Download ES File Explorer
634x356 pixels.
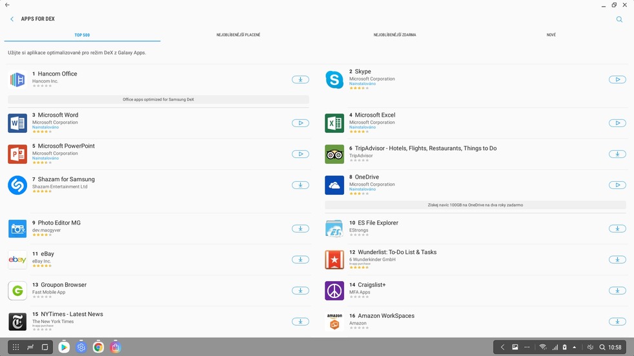[617, 229]
